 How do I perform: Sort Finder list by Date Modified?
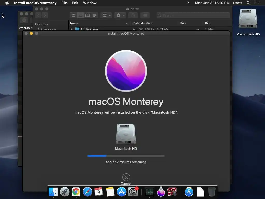[154, 23]
